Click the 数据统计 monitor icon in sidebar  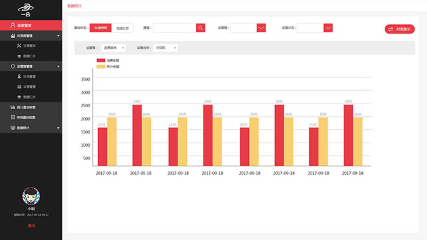[13, 128]
